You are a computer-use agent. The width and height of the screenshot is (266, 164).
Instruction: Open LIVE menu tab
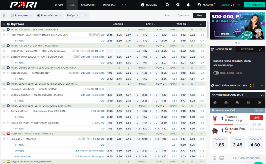[x=72, y=5]
